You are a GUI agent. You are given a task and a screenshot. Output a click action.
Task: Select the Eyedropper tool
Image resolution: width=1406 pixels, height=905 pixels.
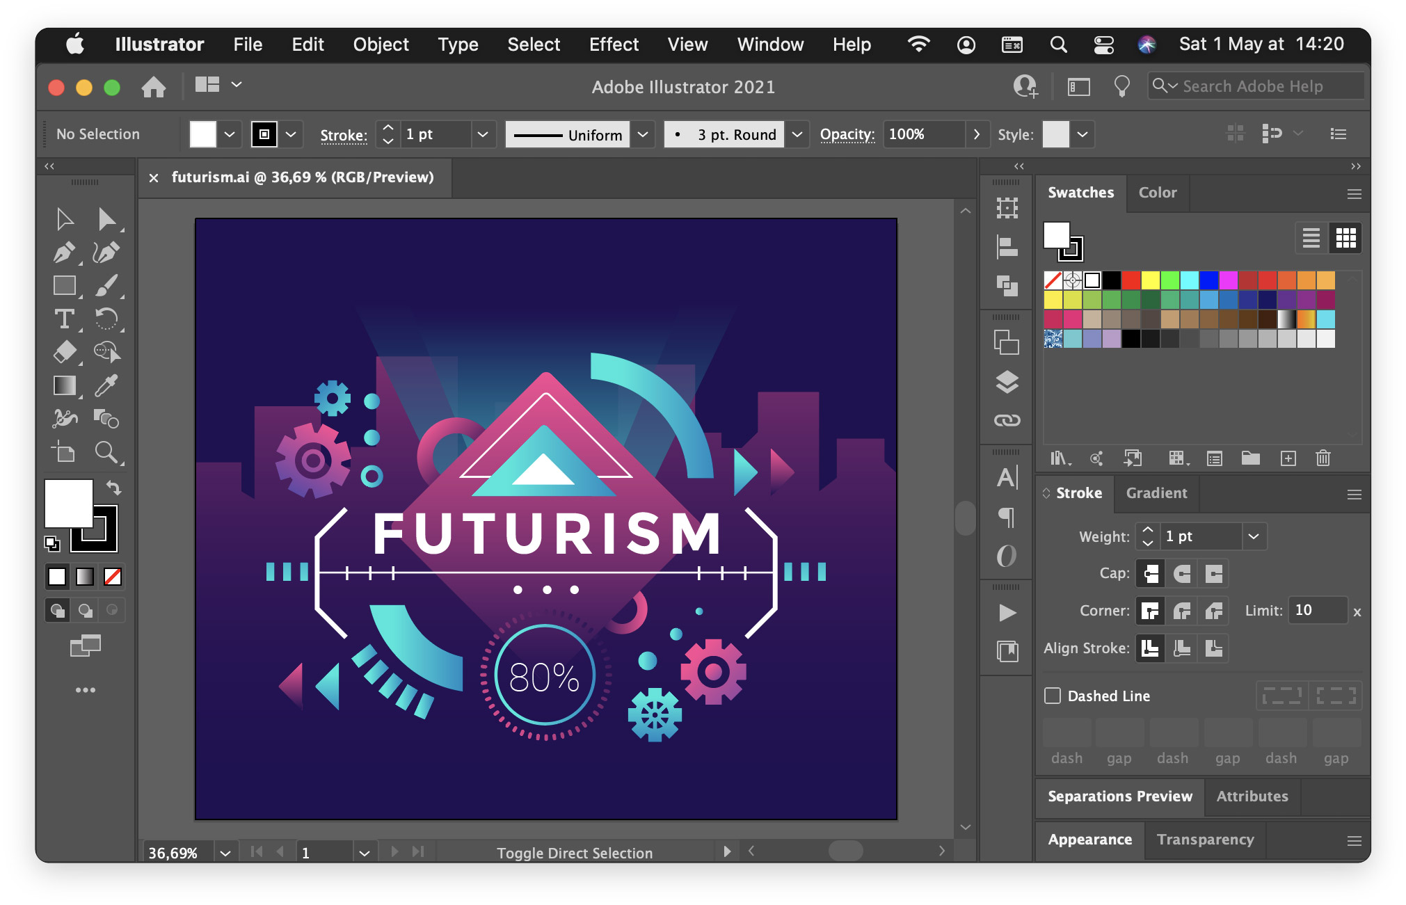pyautogui.click(x=106, y=385)
